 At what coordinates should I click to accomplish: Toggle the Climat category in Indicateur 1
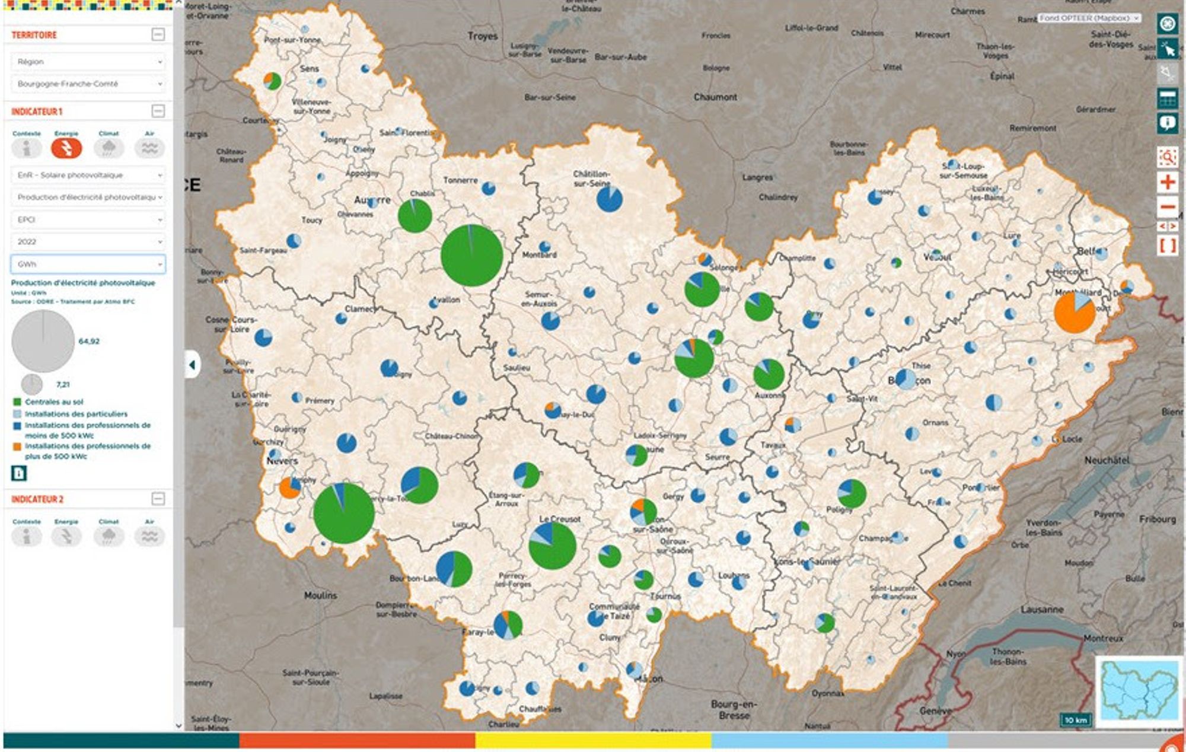[x=109, y=148]
